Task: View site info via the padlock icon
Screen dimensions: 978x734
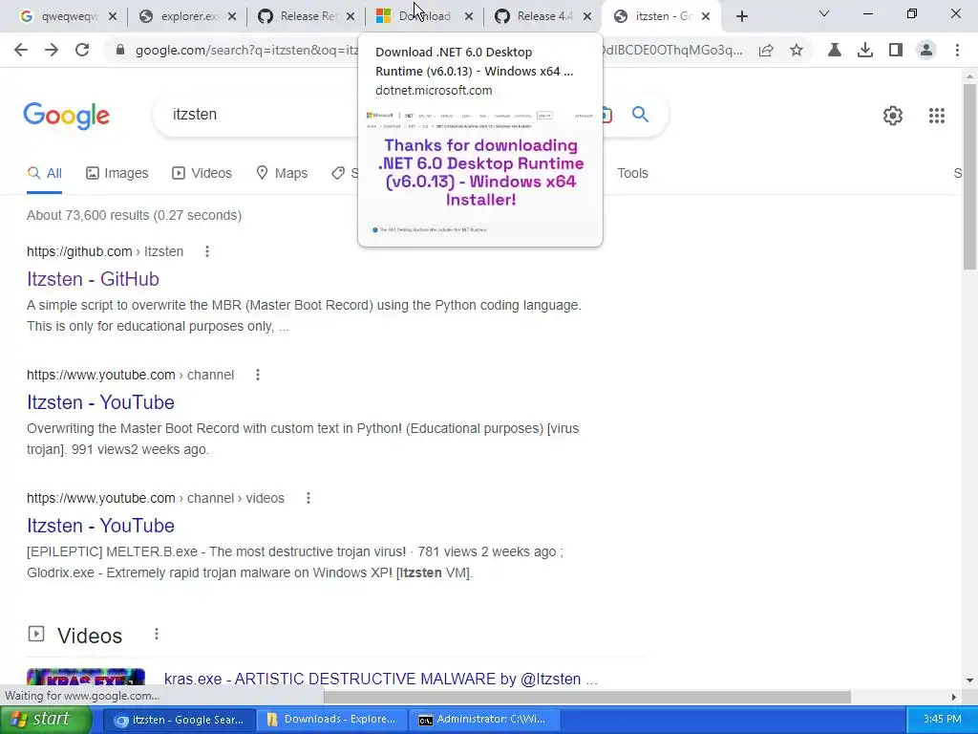Action: coord(120,50)
